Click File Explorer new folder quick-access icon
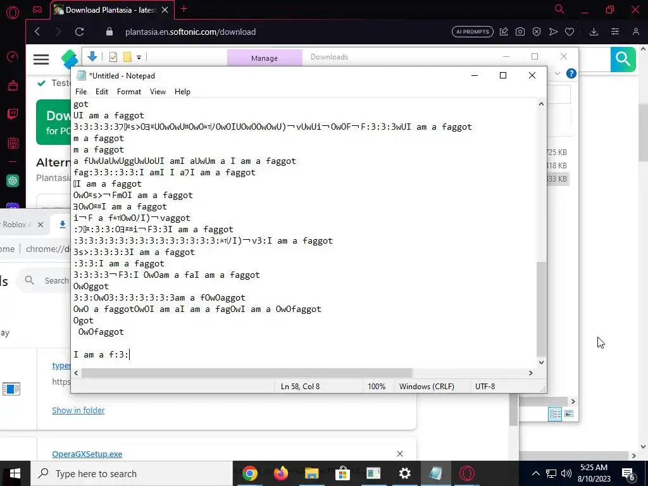The width and height of the screenshot is (648, 486). 127,57
